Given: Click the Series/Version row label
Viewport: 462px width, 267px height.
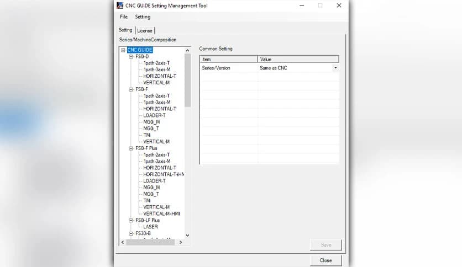Looking at the screenshot, I should [x=216, y=68].
